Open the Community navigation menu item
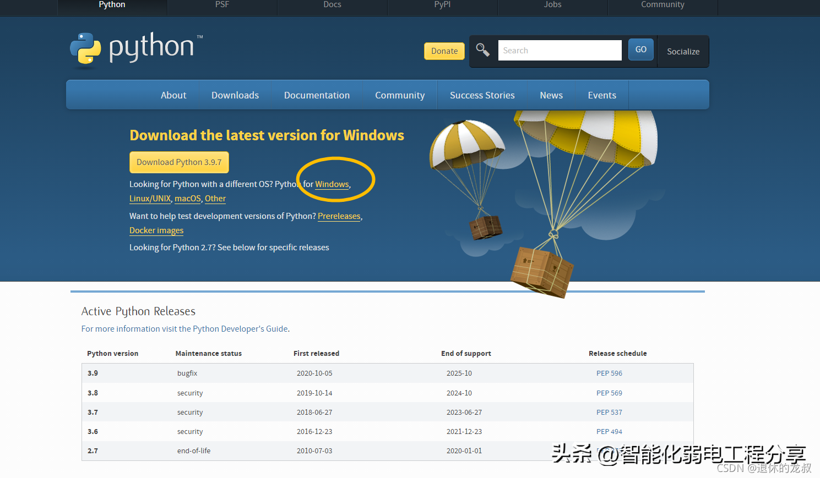The height and width of the screenshot is (478, 820). pyautogui.click(x=400, y=95)
